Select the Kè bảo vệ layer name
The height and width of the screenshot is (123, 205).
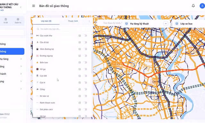pos(44,96)
